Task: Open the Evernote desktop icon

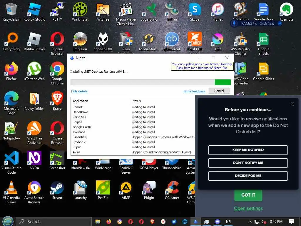Action: pyautogui.click(x=287, y=12)
